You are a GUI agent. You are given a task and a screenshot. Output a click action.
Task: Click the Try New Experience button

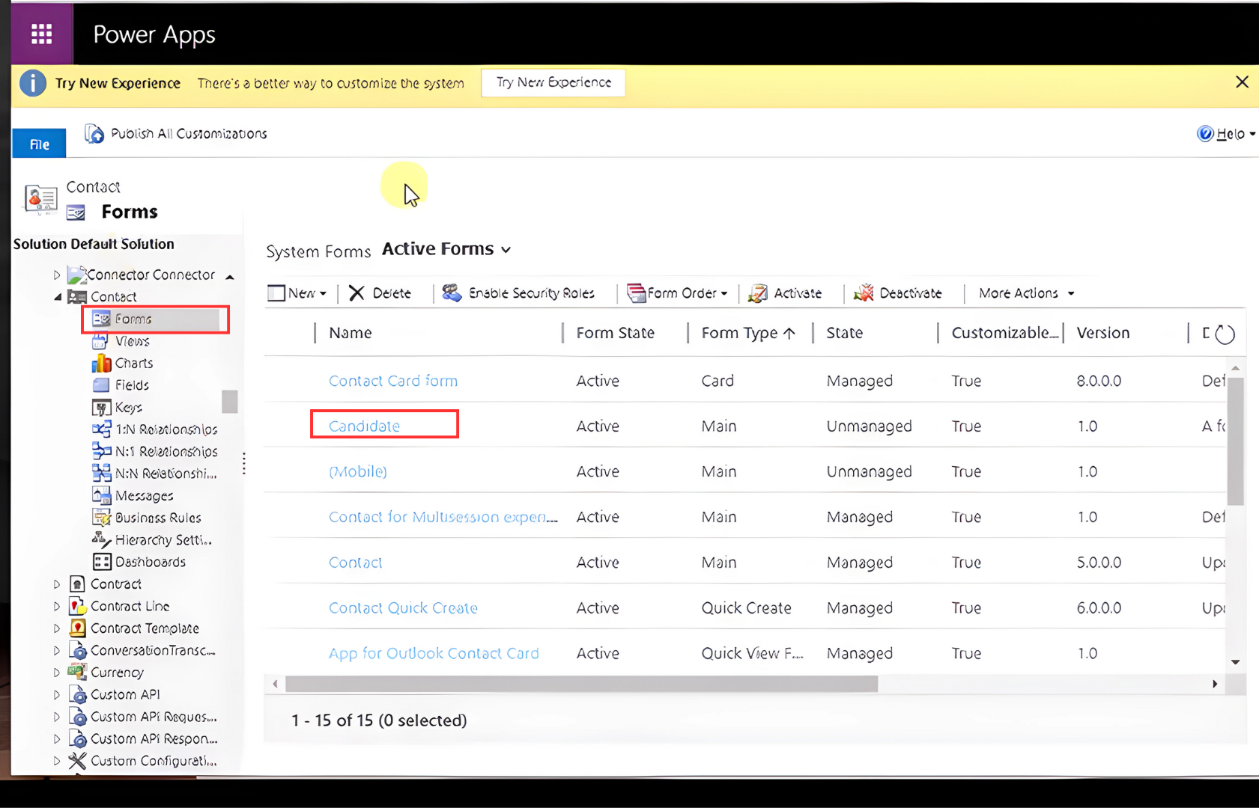(553, 82)
